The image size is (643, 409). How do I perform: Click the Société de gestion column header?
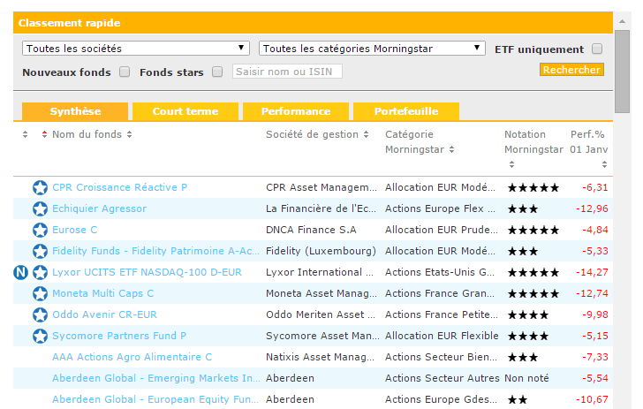point(312,134)
